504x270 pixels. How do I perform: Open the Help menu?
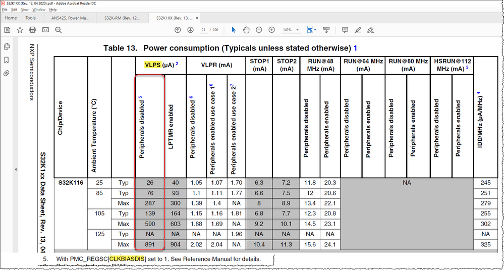pyautogui.click(x=53, y=10)
